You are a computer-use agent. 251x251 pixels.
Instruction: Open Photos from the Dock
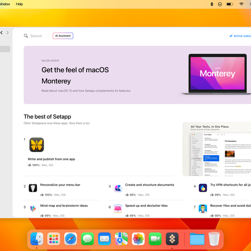tap(138, 239)
